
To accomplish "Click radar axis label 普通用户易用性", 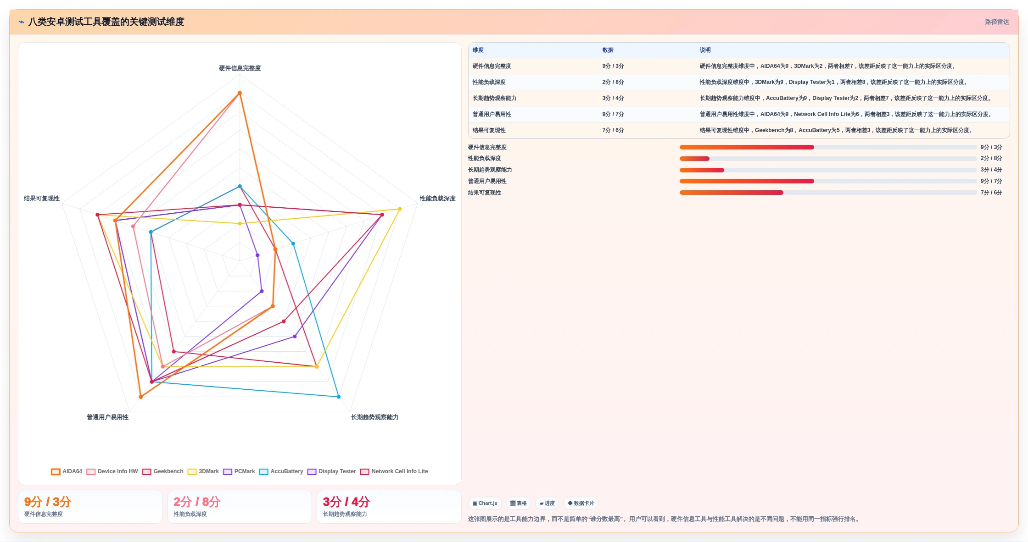I will [107, 417].
